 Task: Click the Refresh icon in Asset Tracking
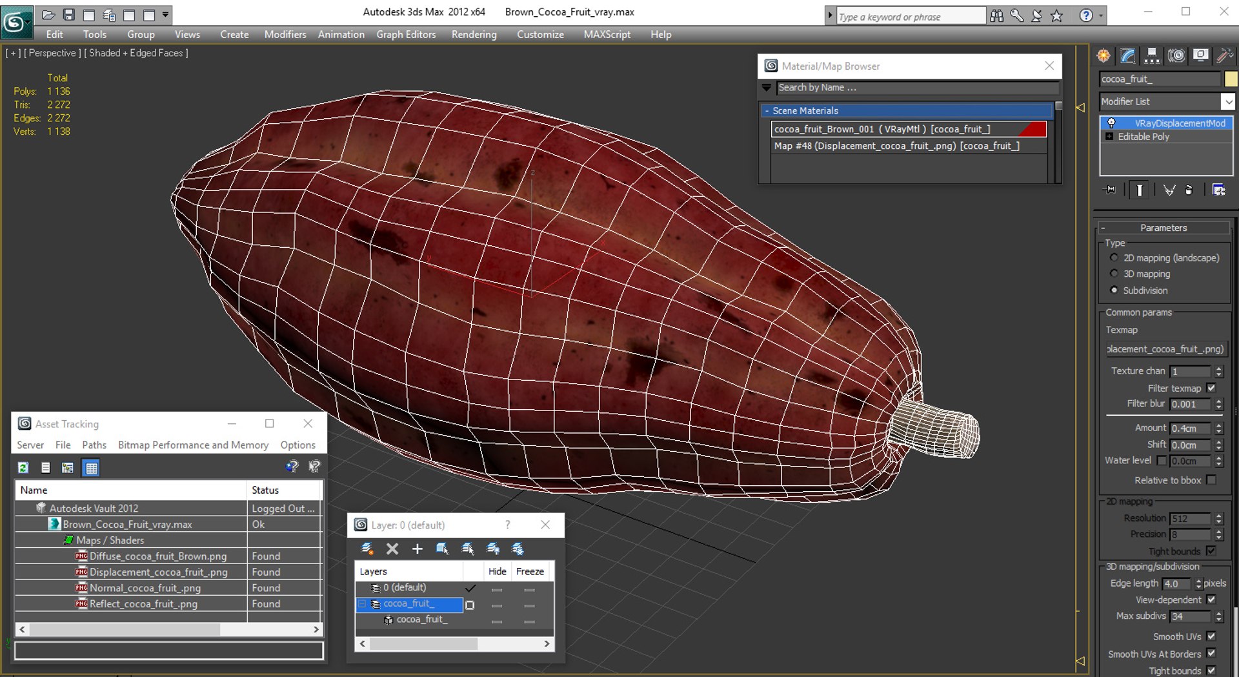tap(23, 468)
